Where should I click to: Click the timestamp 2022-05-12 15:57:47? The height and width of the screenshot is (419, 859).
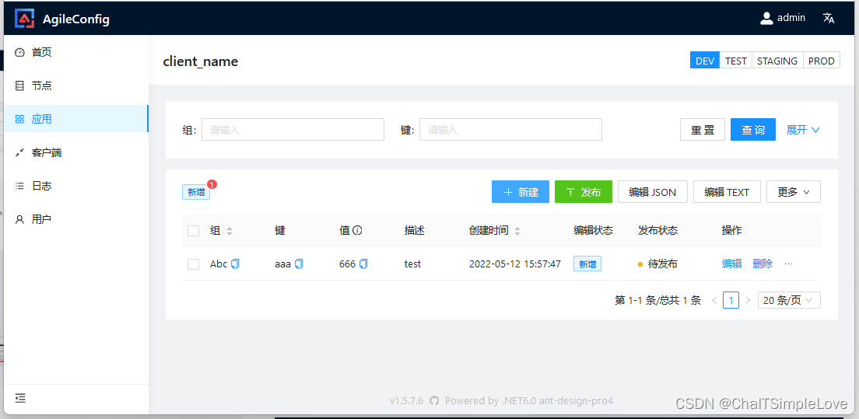click(515, 264)
